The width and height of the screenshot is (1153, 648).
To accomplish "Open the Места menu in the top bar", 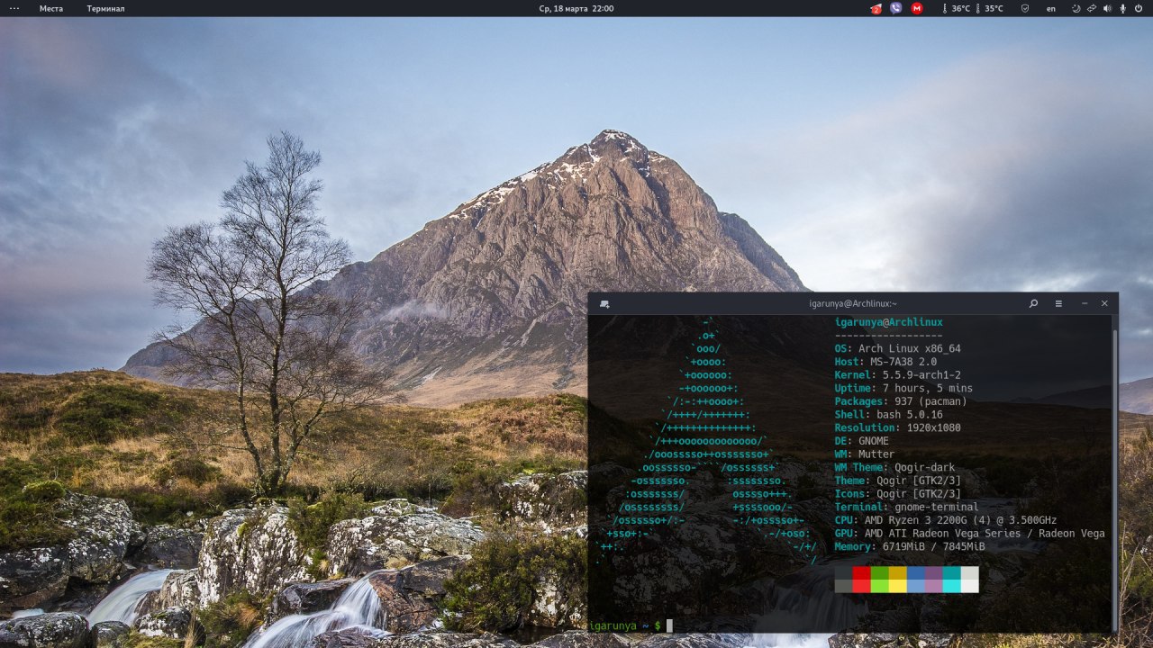I will (51, 8).
